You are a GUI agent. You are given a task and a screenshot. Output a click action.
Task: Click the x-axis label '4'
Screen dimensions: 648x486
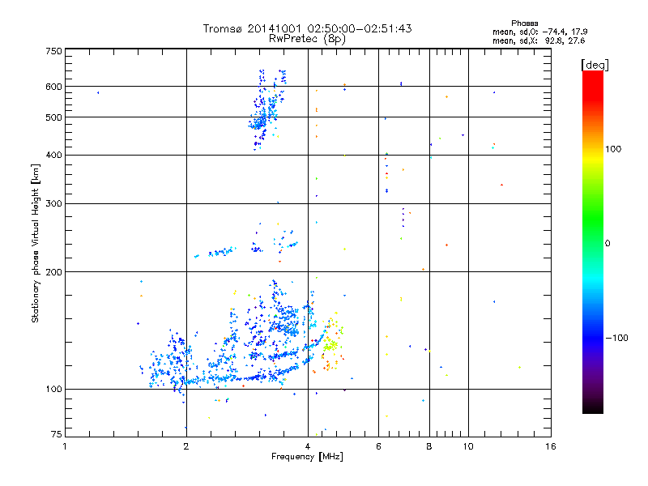click(308, 446)
